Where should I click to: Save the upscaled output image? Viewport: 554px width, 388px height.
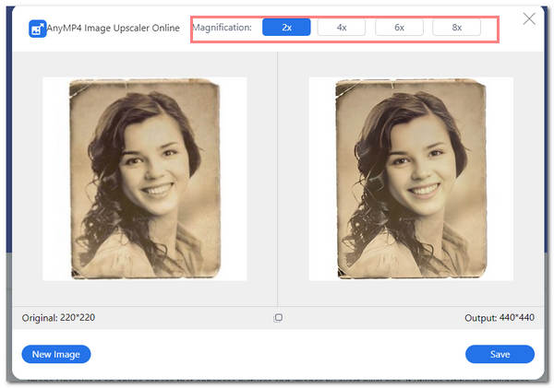pos(500,354)
